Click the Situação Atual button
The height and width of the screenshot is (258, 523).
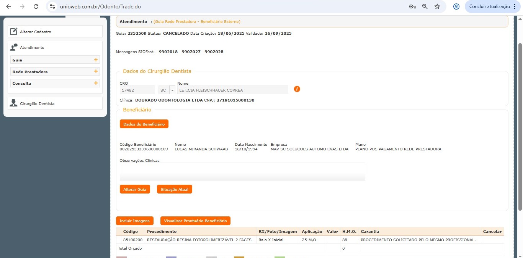[x=174, y=189]
